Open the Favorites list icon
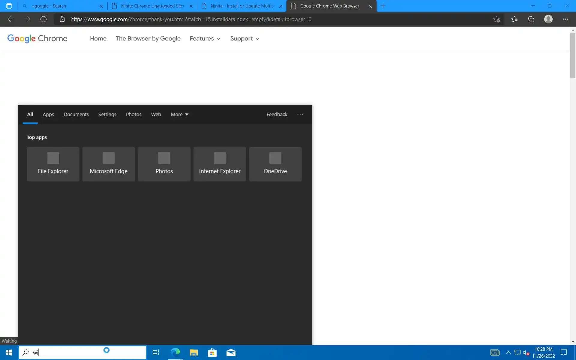 pyautogui.click(x=514, y=19)
